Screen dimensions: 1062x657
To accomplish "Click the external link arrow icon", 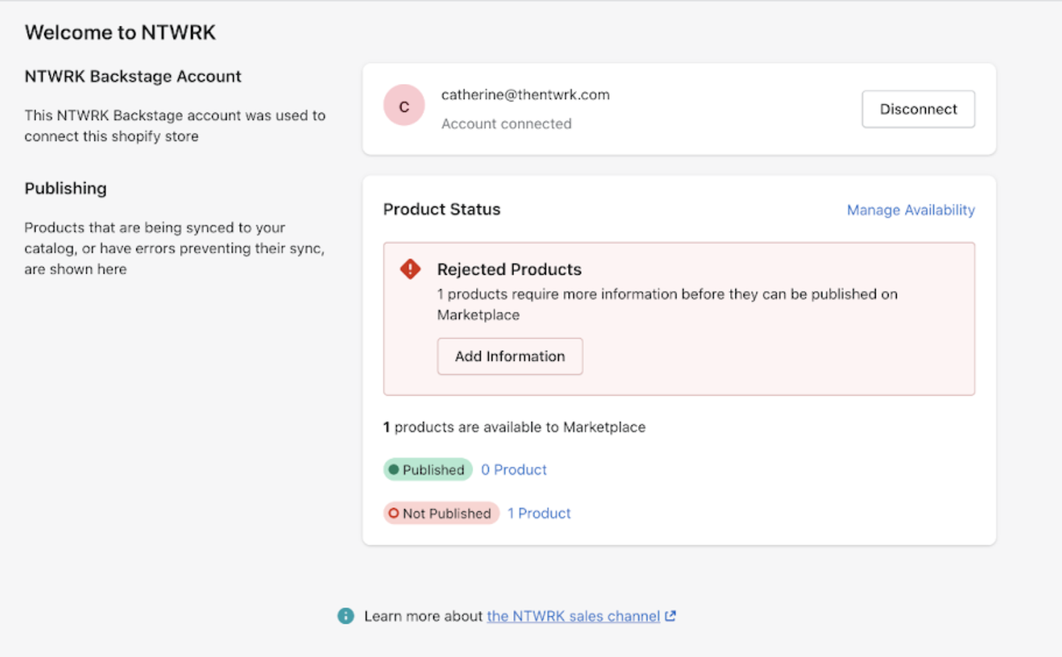I will click(x=670, y=616).
